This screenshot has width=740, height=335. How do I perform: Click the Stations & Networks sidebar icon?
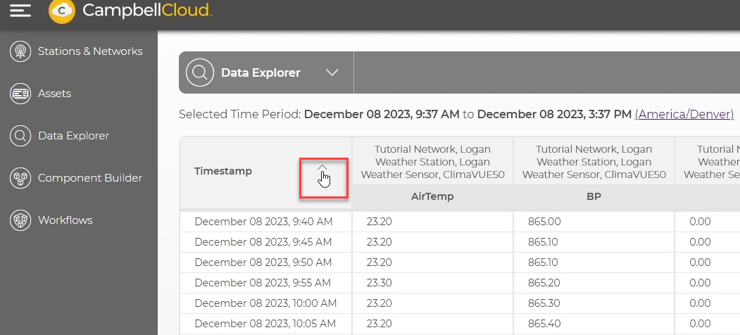coord(20,51)
